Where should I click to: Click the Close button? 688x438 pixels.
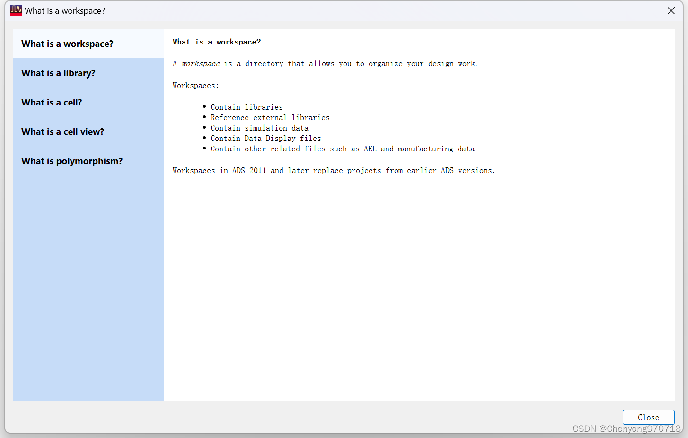point(648,417)
